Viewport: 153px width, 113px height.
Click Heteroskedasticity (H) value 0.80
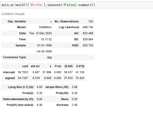[x=40, y=99]
